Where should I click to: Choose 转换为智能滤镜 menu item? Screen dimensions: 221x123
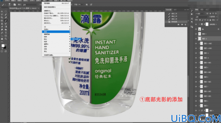pos(56,7)
